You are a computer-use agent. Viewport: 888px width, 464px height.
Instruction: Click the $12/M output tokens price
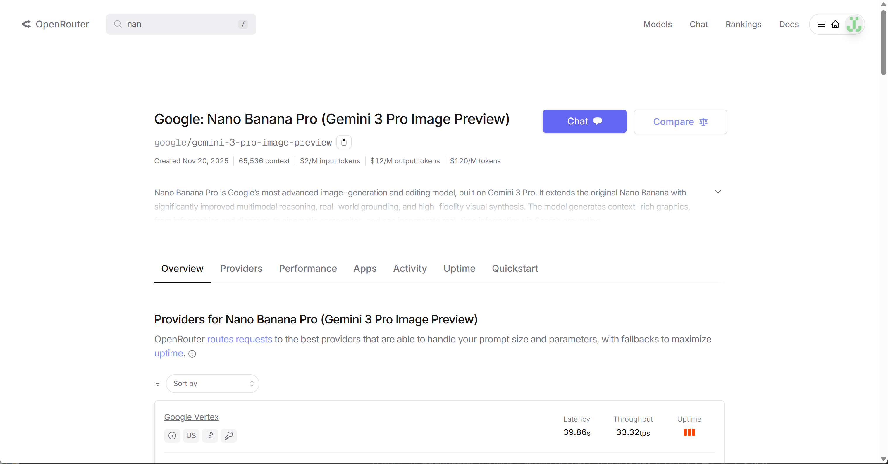pyautogui.click(x=405, y=161)
